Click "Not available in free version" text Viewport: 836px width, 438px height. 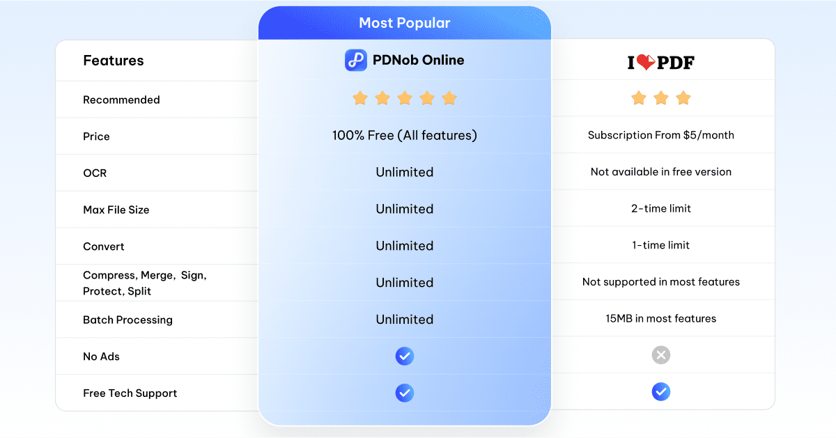pyautogui.click(x=661, y=172)
